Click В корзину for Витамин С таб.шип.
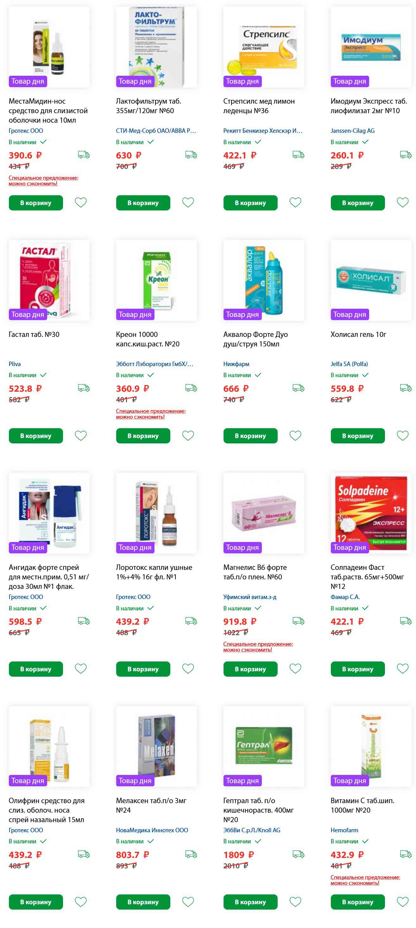The height and width of the screenshot is (928, 416). [358, 902]
